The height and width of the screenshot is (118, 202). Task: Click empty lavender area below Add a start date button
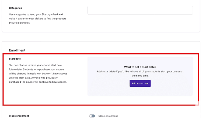coord(140,91)
